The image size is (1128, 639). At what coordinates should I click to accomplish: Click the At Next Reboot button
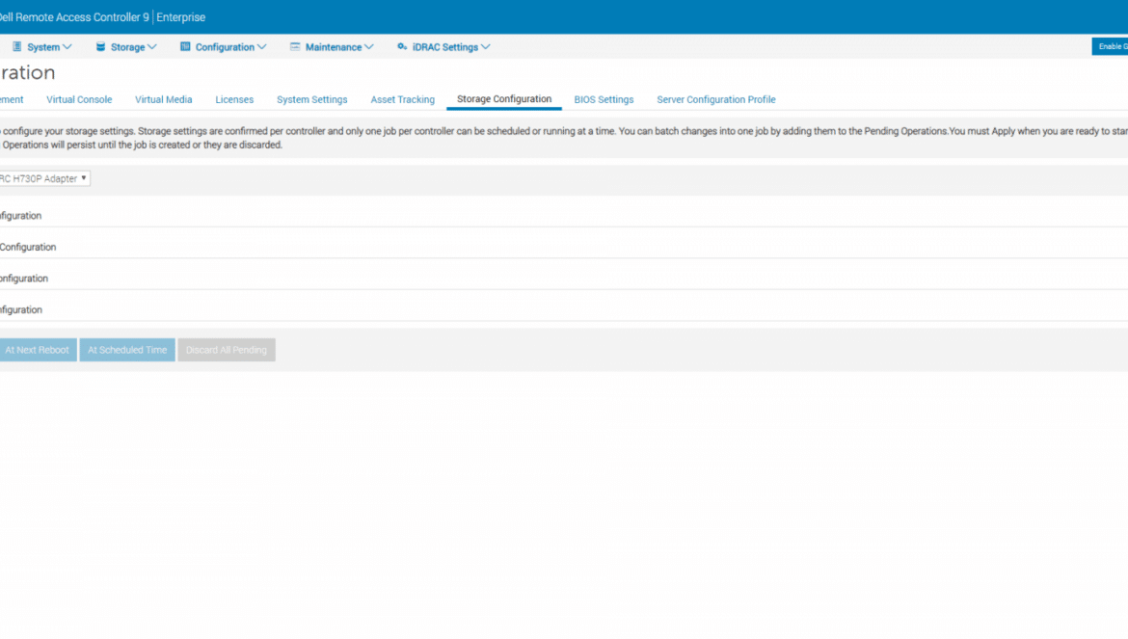[38, 350]
